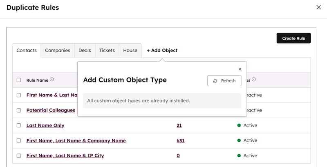327x167 pixels.
Task: Tick the Last Name Only checkbox
Action: [19, 125]
